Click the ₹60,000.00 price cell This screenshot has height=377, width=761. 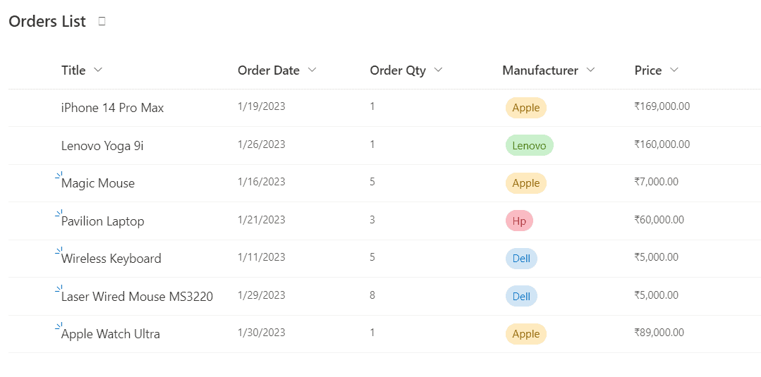pyautogui.click(x=659, y=219)
